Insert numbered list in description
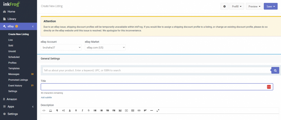 pos(101,110)
